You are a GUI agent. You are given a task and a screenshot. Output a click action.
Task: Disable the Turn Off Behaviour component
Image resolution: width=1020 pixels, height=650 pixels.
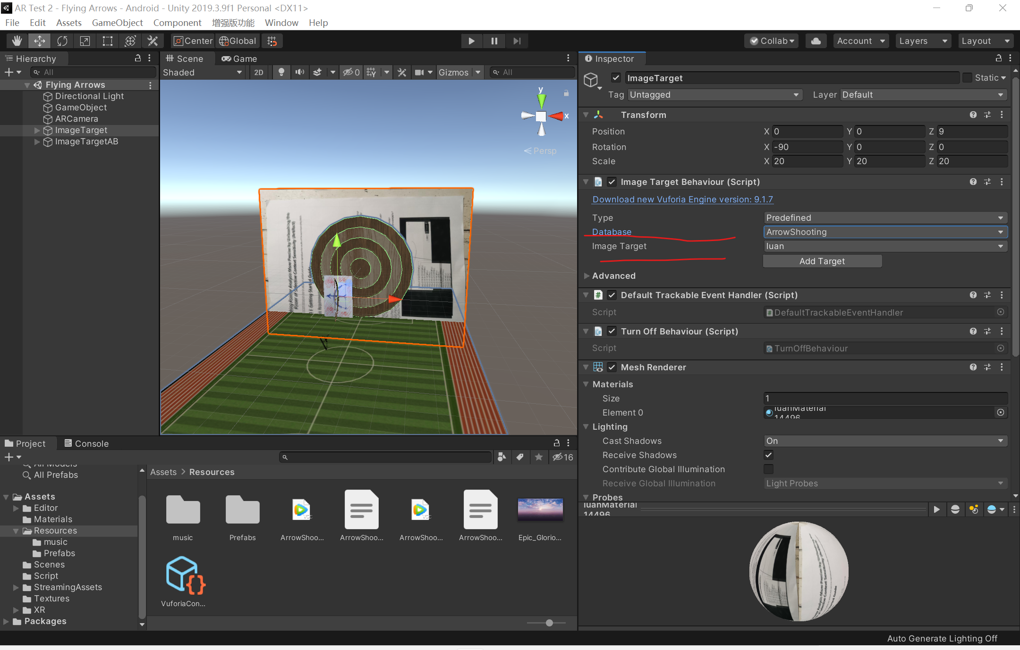(x=612, y=331)
